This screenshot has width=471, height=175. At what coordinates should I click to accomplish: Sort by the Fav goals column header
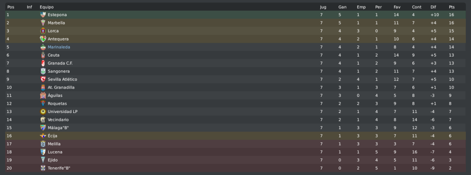point(397,7)
